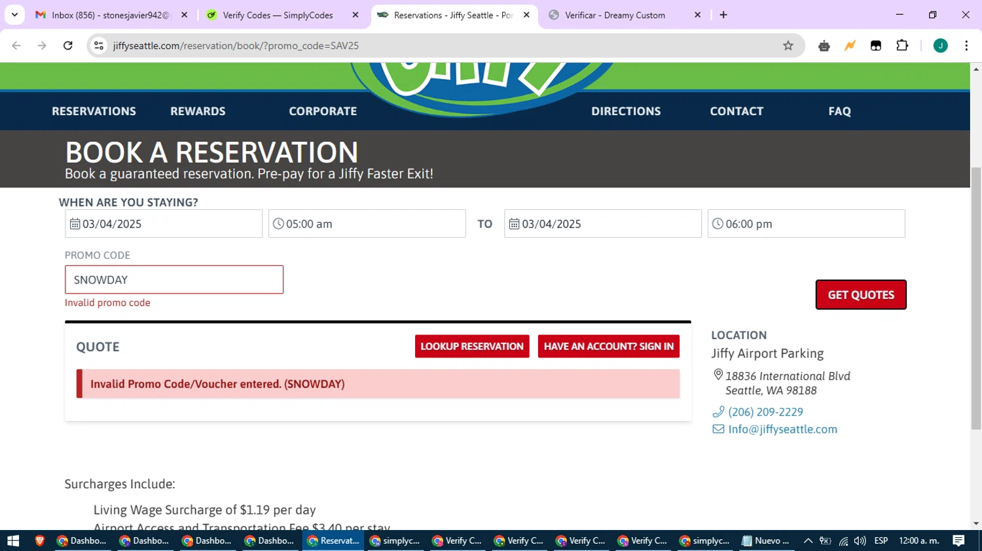The height and width of the screenshot is (551, 982).
Task: Open the robot-shaped extension icon
Action: [x=824, y=46]
